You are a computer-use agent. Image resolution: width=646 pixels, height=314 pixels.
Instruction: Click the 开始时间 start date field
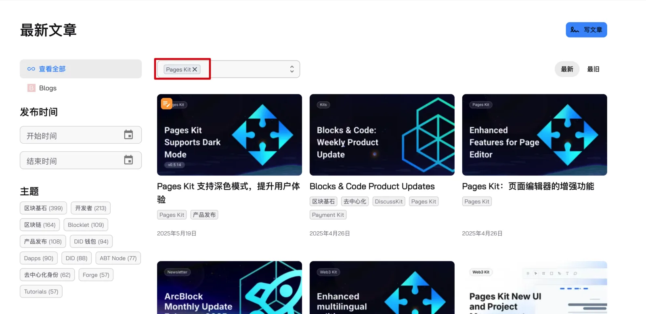81,135
